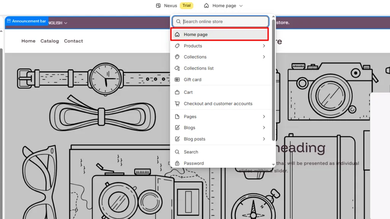Click the tag icon next to Products
390x219 pixels.
(x=177, y=46)
